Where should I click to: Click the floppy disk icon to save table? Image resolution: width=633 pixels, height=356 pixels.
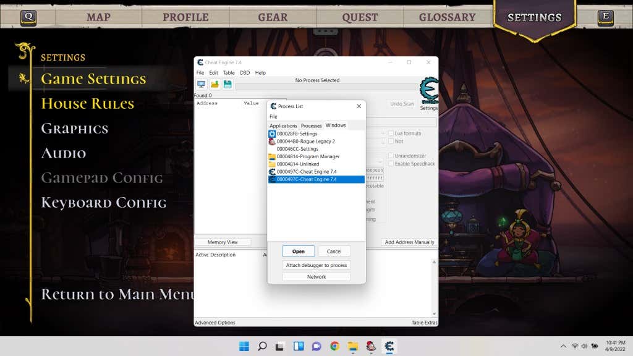(x=227, y=85)
